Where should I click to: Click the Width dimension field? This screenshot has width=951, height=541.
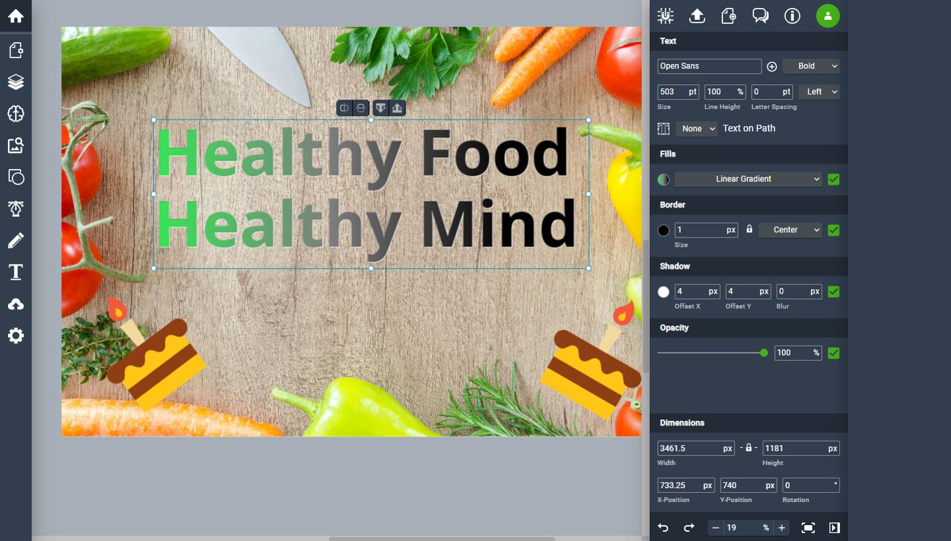tap(696, 448)
